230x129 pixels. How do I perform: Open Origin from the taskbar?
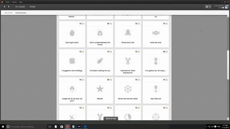[68, 126]
